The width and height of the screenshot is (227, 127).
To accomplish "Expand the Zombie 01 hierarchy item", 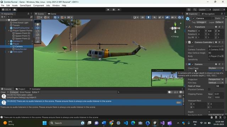I will pyautogui.click(x=9, y=41).
